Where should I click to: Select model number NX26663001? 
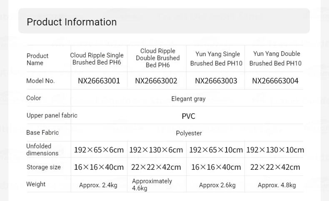click(x=99, y=81)
